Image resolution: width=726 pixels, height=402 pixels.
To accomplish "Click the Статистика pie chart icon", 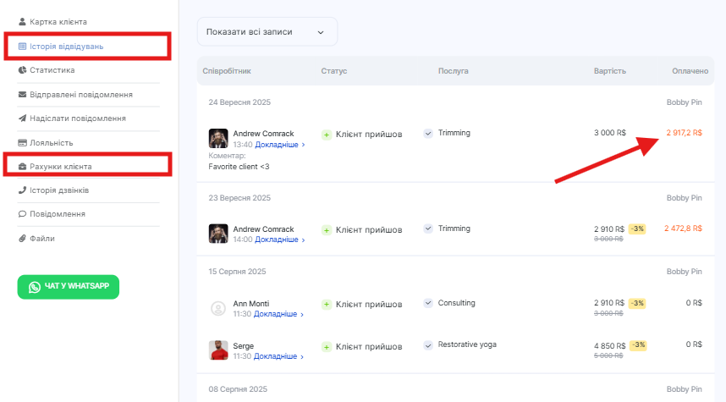I will pyautogui.click(x=22, y=70).
